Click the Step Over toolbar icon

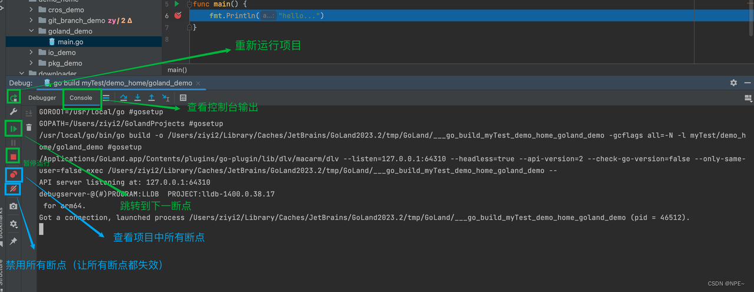124,98
